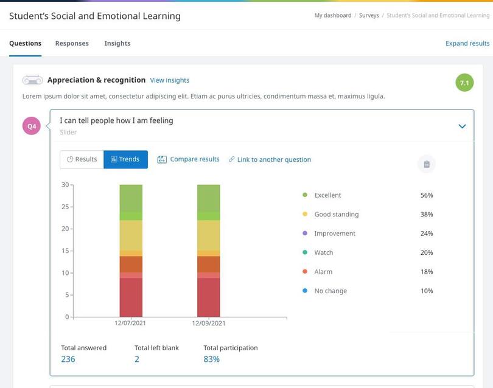Screen dimensions: 493x388
Task: Click the 10% legend value
Action: tap(427, 291)
